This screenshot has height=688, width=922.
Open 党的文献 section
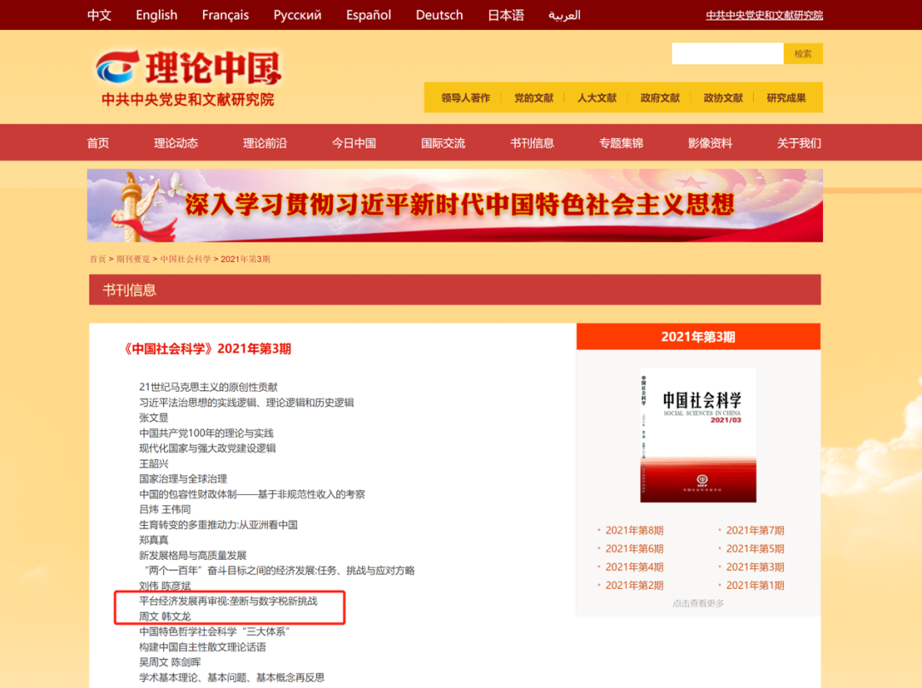(534, 97)
